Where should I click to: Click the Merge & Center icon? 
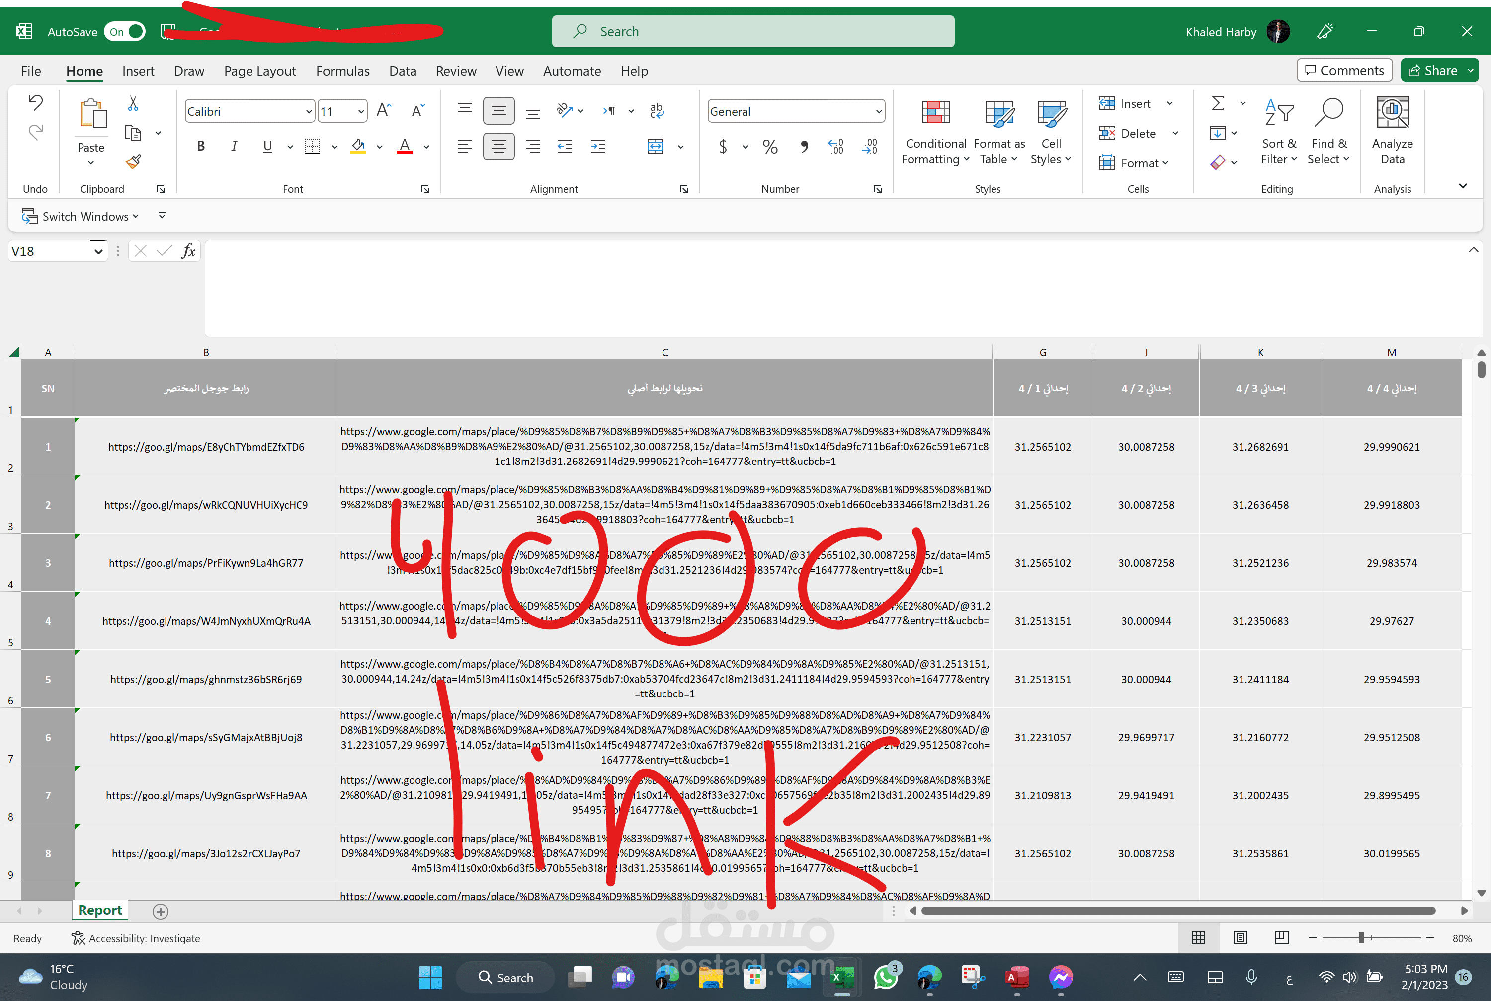[656, 146]
